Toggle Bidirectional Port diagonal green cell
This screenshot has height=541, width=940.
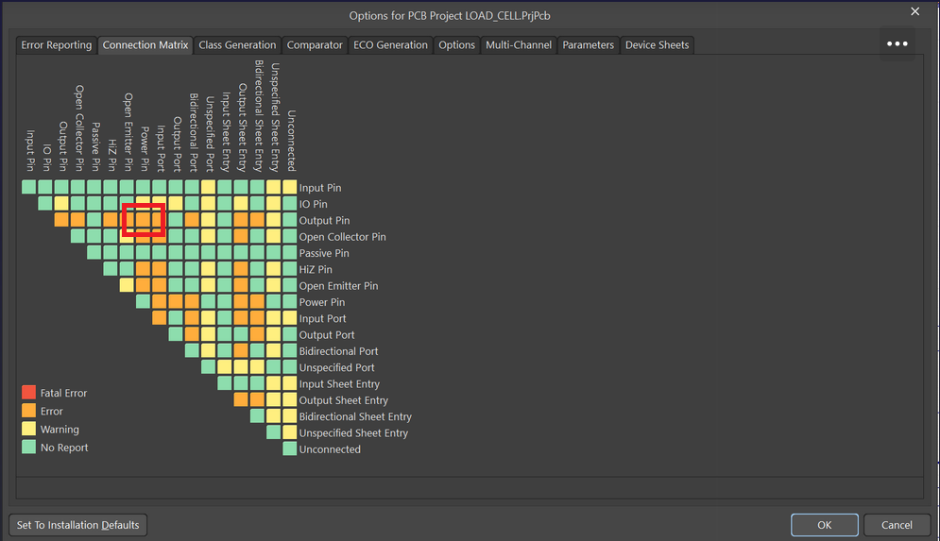click(x=192, y=350)
